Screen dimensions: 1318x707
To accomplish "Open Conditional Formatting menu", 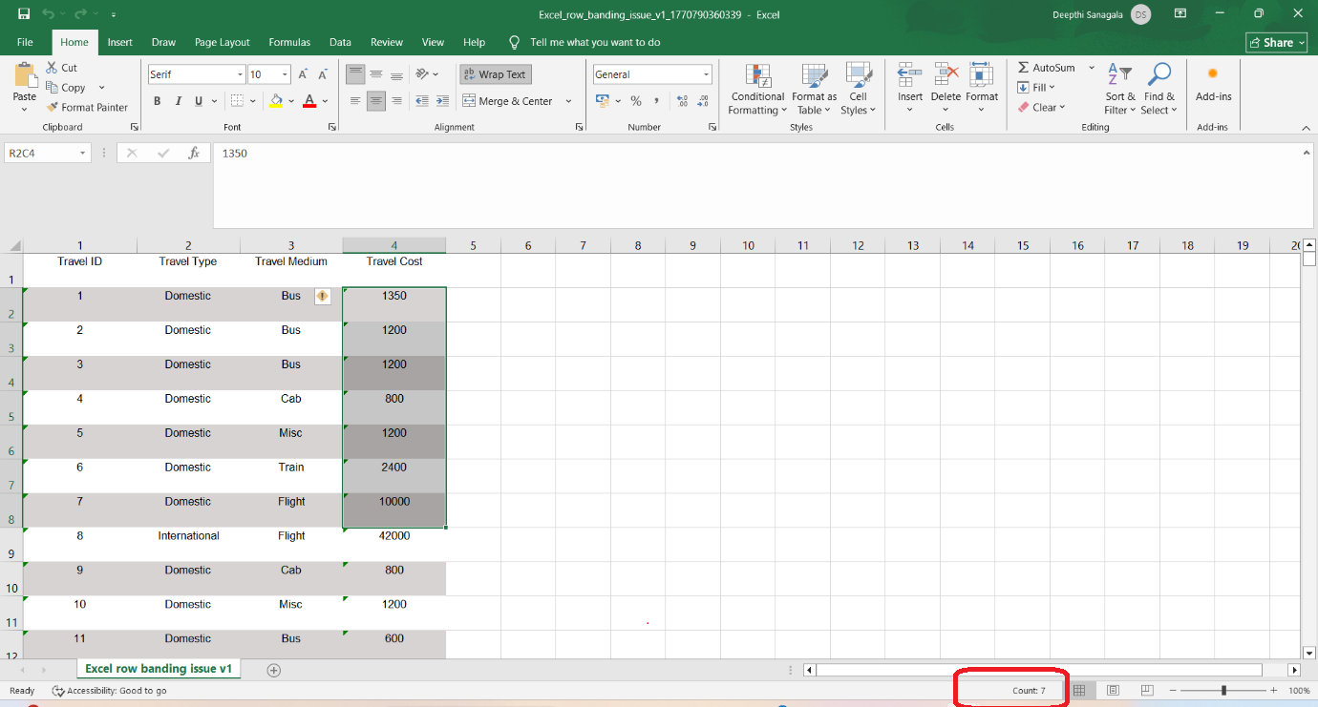I will [757, 90].
